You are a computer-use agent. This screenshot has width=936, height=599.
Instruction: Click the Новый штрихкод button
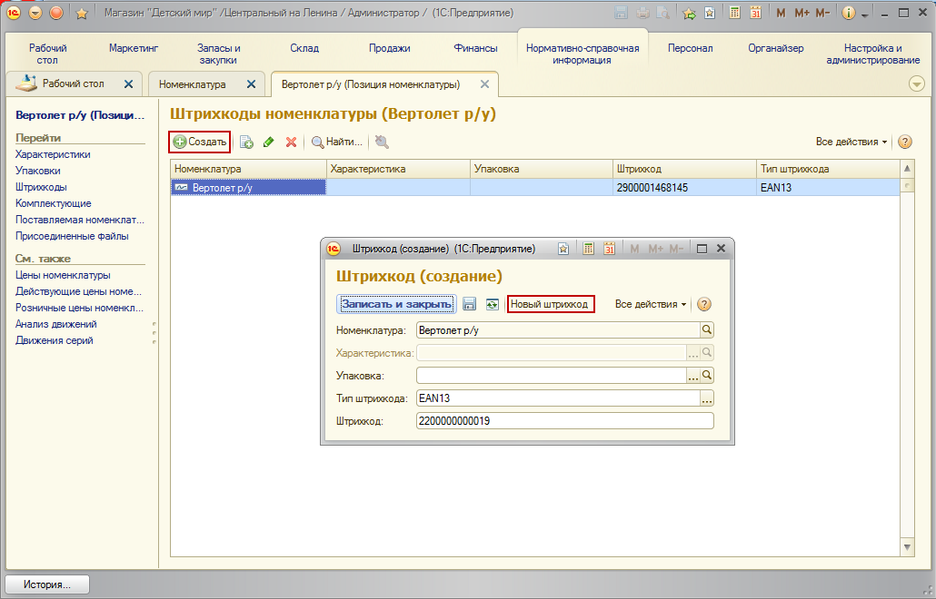pyautogui.click(x=551, y=304)
